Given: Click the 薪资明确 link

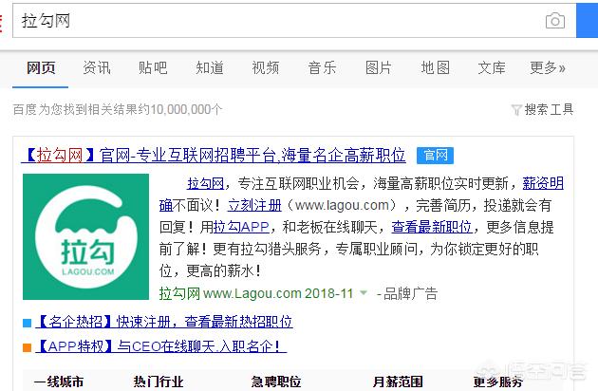Looking at the screenshot, I should pyautogui.click(x=543, y=184).
